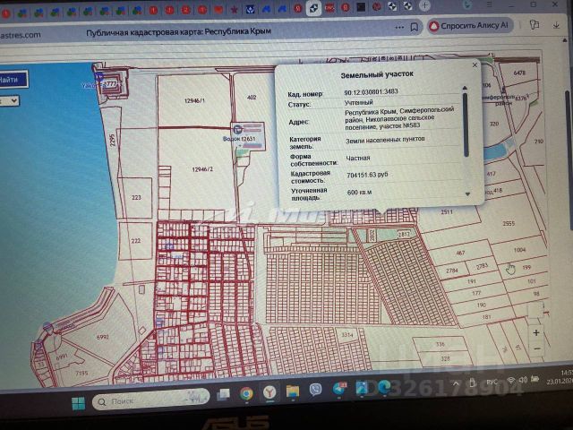
Task: Switch to the red heart icon tab
Action: click(218, 10)
